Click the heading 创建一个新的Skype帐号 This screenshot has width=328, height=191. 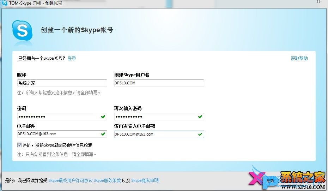point(77,30)
